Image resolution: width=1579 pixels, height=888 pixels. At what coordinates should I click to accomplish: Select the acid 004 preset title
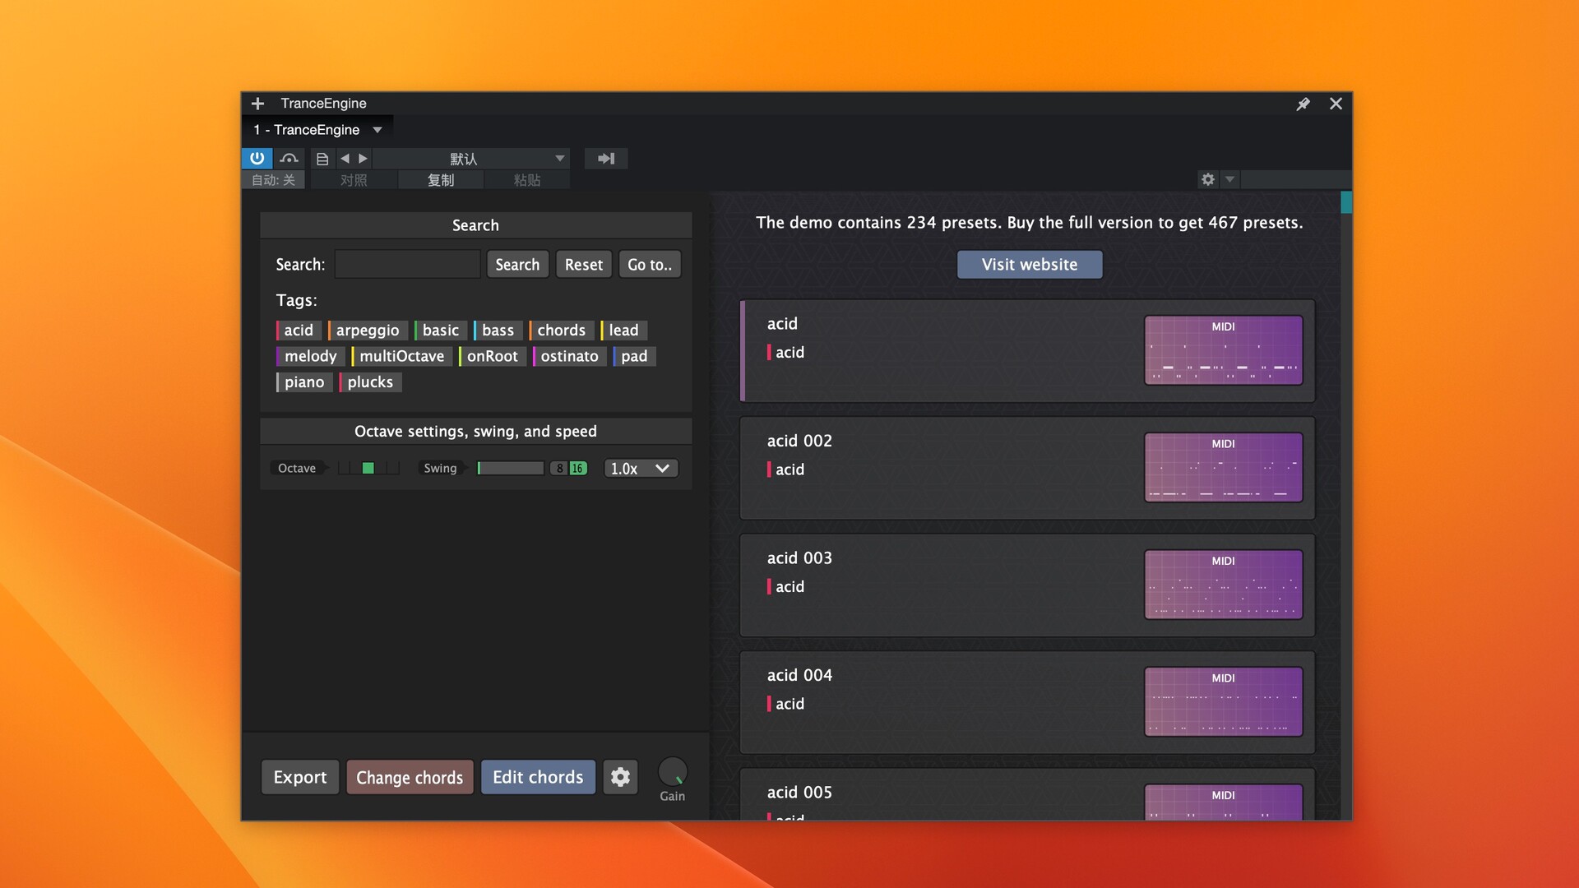[799, 676]
